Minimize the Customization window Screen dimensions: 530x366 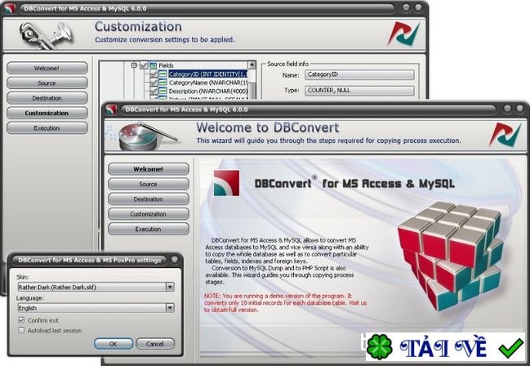[x=406, y=7]
